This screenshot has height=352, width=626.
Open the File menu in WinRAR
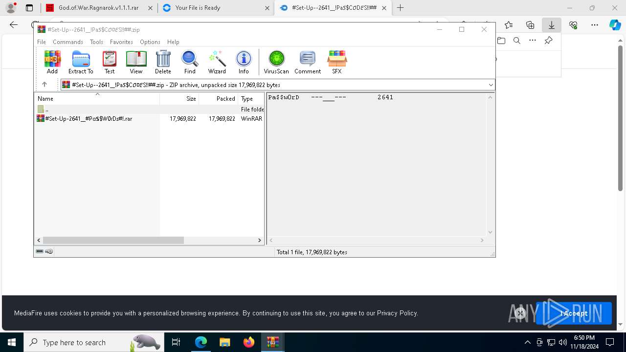pyautogui.click(x=42, y=42)
